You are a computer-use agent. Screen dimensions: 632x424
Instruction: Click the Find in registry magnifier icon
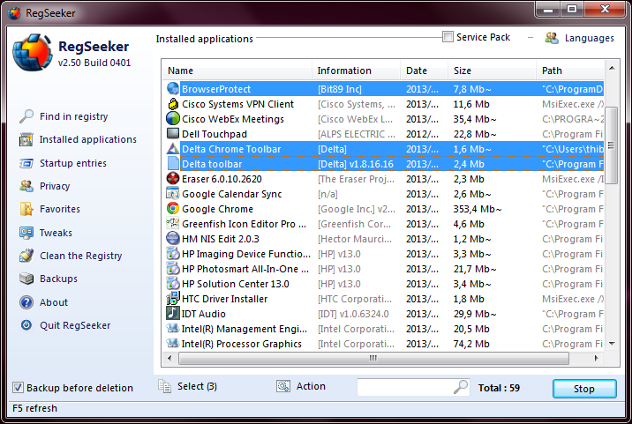pos(26,116)
